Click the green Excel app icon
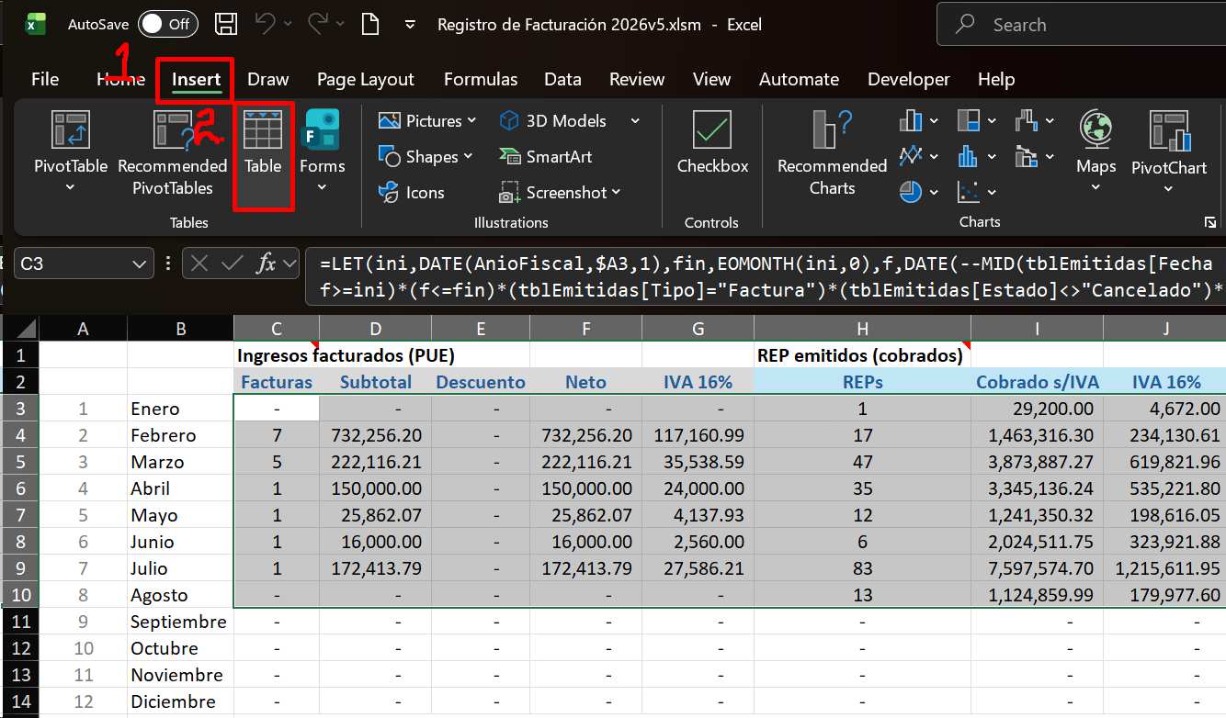This screenshot has height=718, width=1226. [35, 24]
